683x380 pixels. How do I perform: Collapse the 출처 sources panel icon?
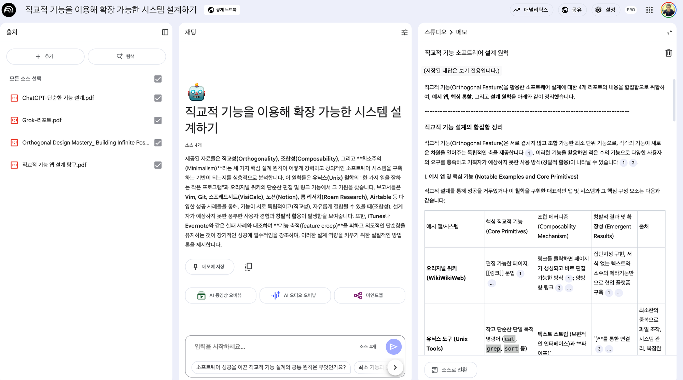coord(165,32)
